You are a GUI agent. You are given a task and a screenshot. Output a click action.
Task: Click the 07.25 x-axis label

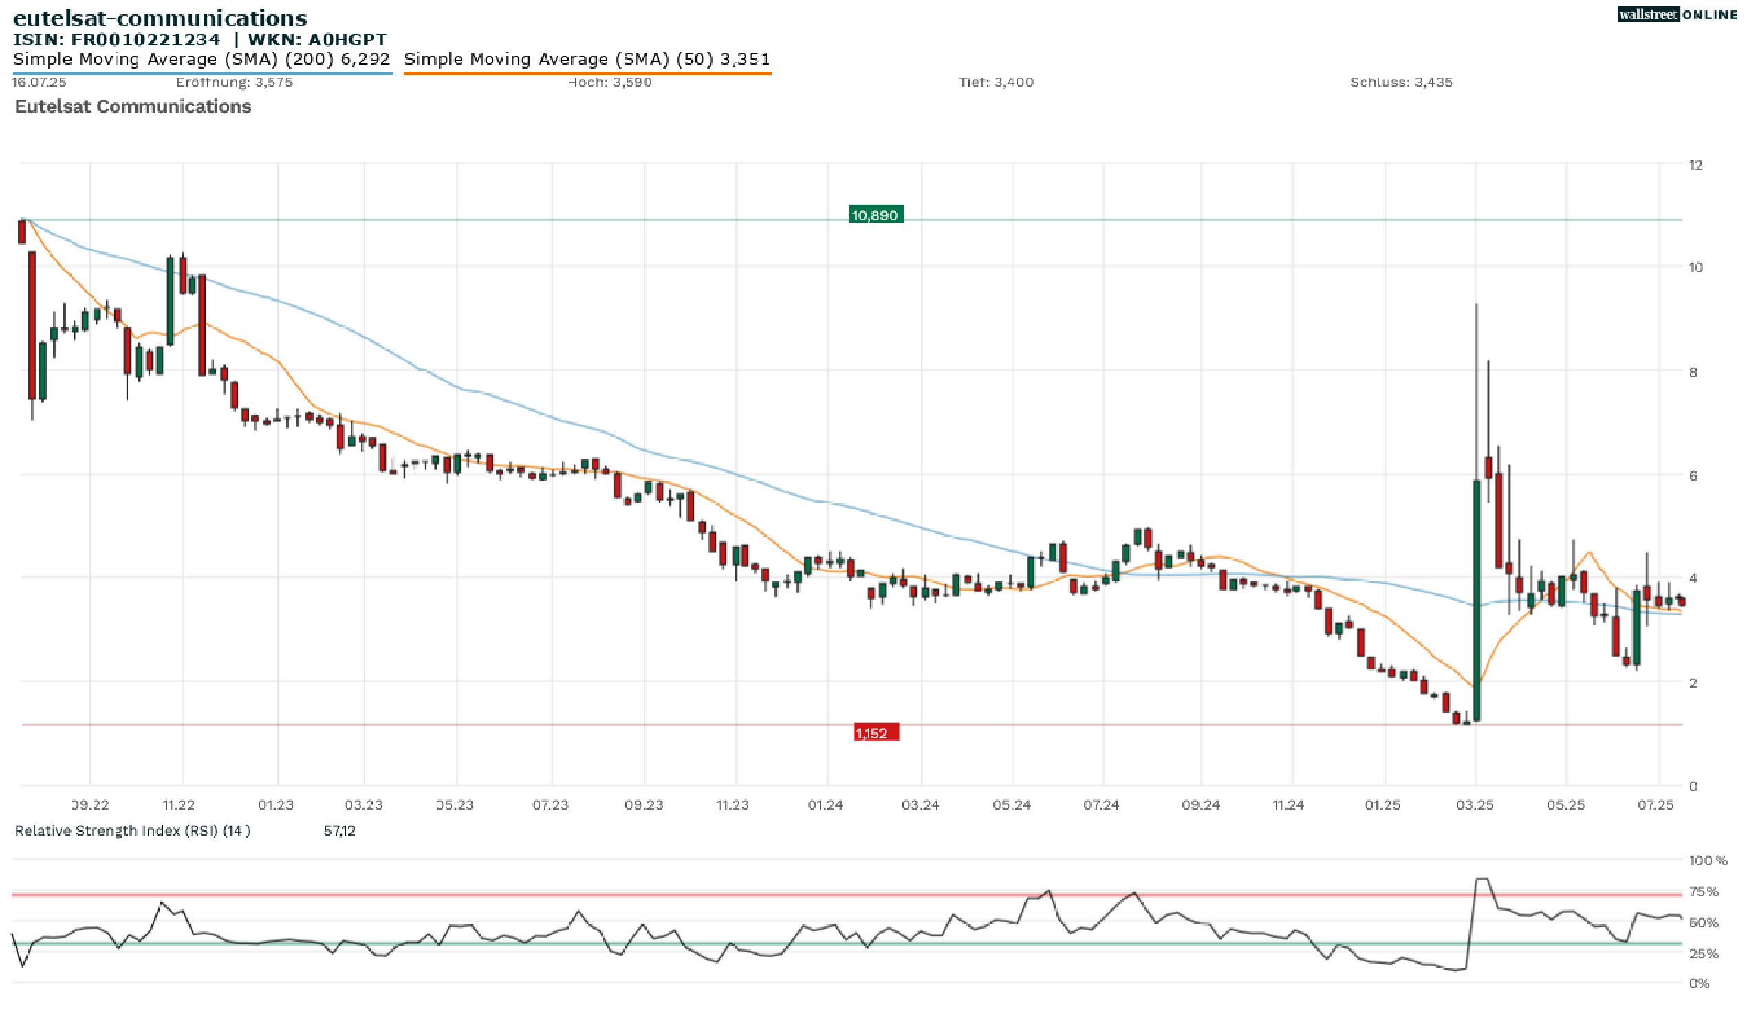pos(1656,805)
